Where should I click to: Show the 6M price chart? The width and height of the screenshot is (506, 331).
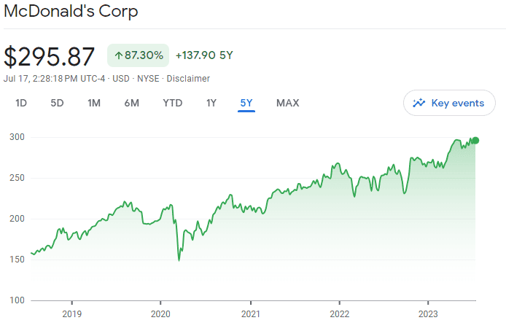coord(131,103)
